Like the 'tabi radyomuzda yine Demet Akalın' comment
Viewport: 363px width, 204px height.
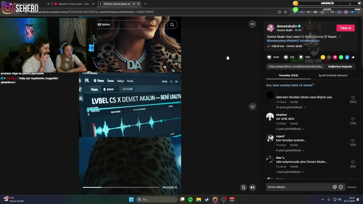click(353, 162)
